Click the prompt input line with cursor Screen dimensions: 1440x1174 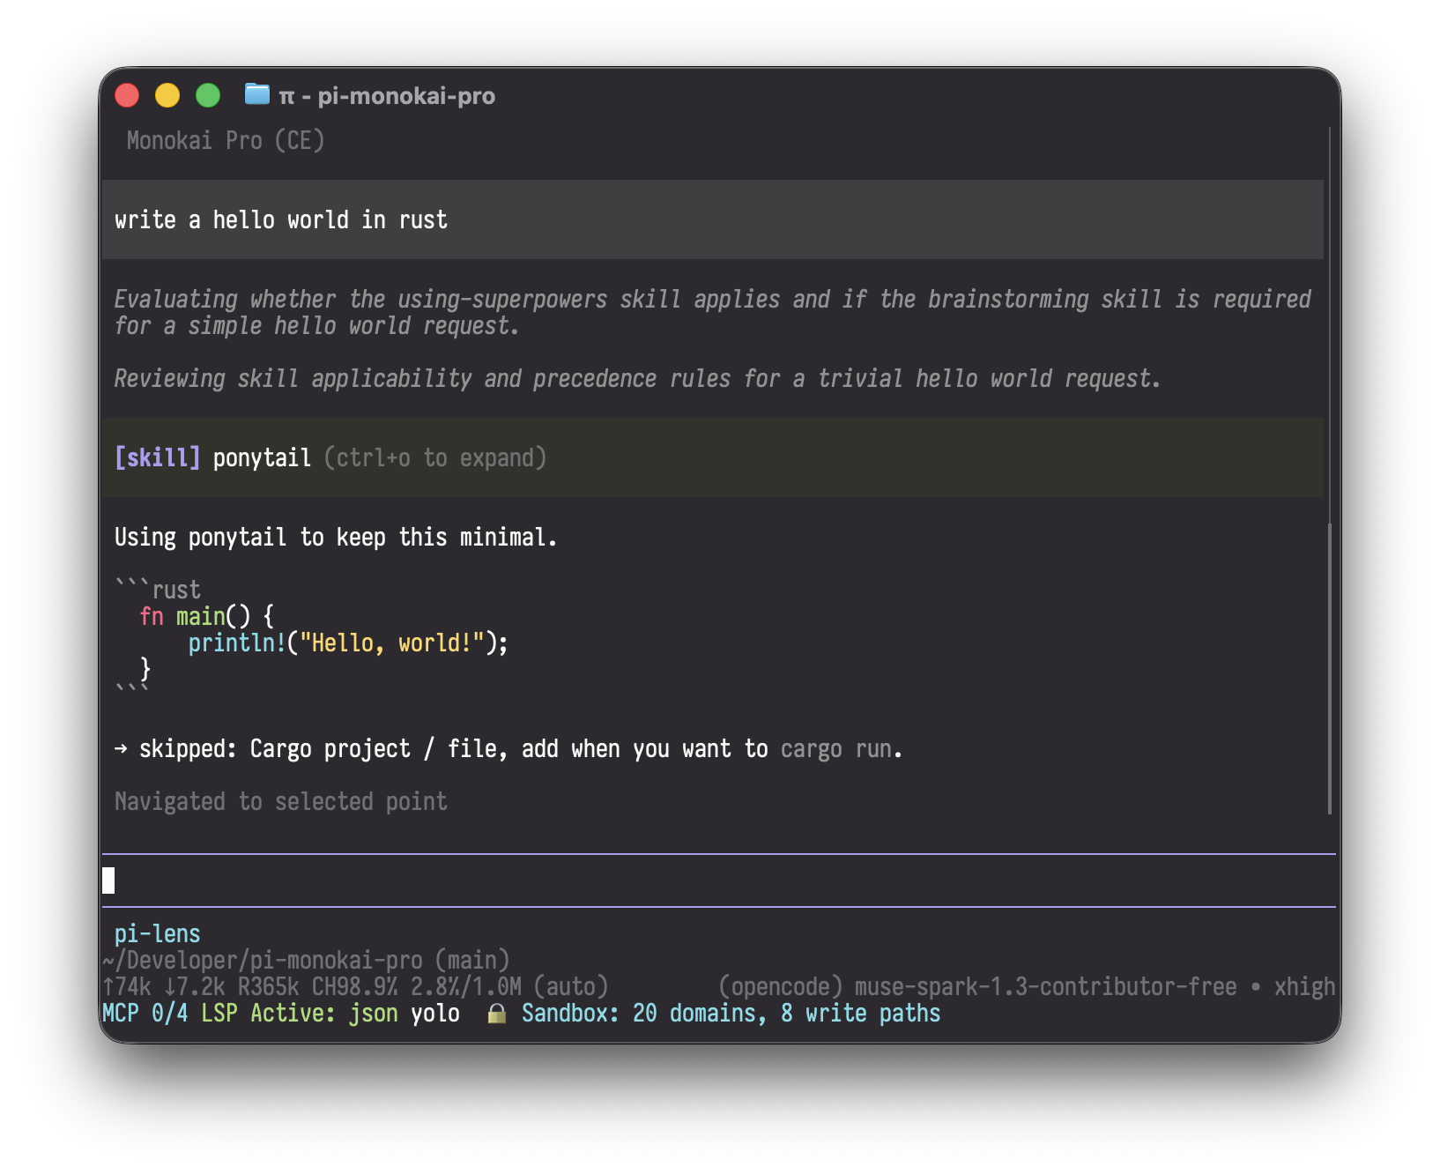point(718,880)
